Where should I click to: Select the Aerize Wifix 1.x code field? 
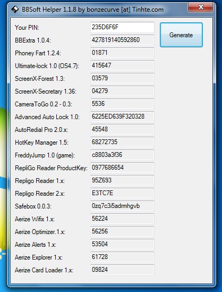coord(122,219)
